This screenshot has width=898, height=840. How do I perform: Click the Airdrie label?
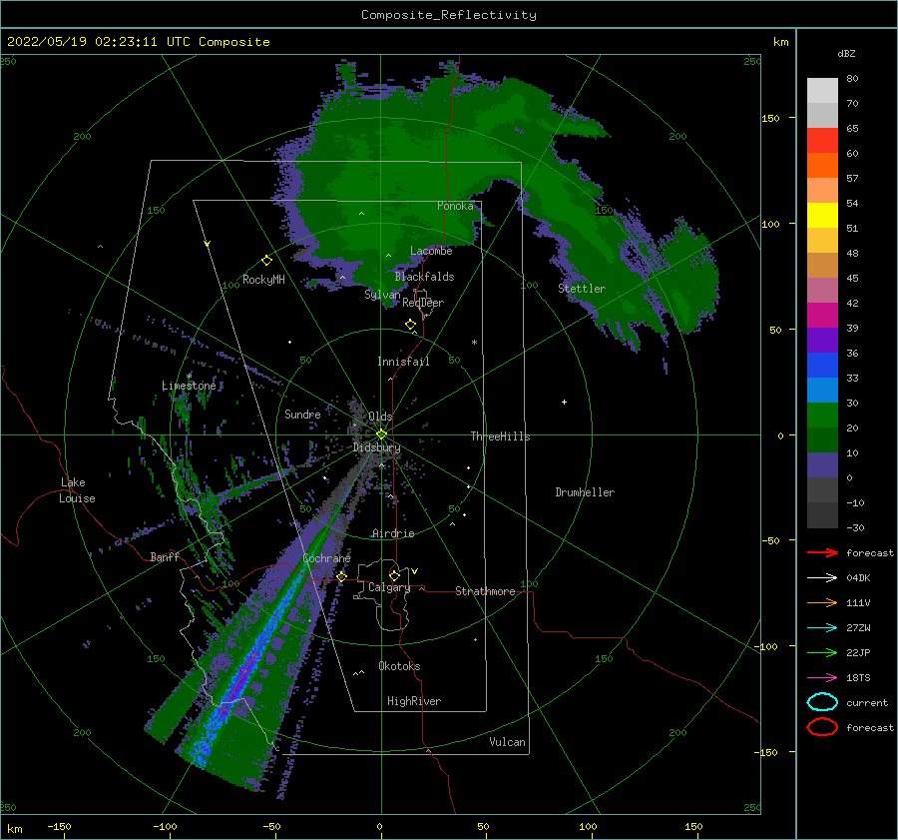point(393,533)
